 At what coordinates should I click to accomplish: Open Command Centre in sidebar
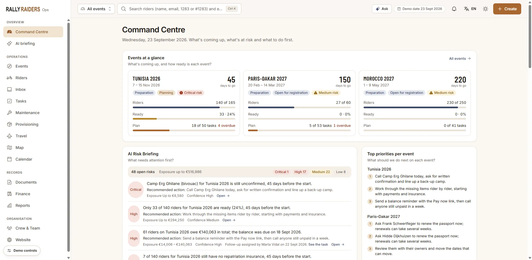pos(33,32)
